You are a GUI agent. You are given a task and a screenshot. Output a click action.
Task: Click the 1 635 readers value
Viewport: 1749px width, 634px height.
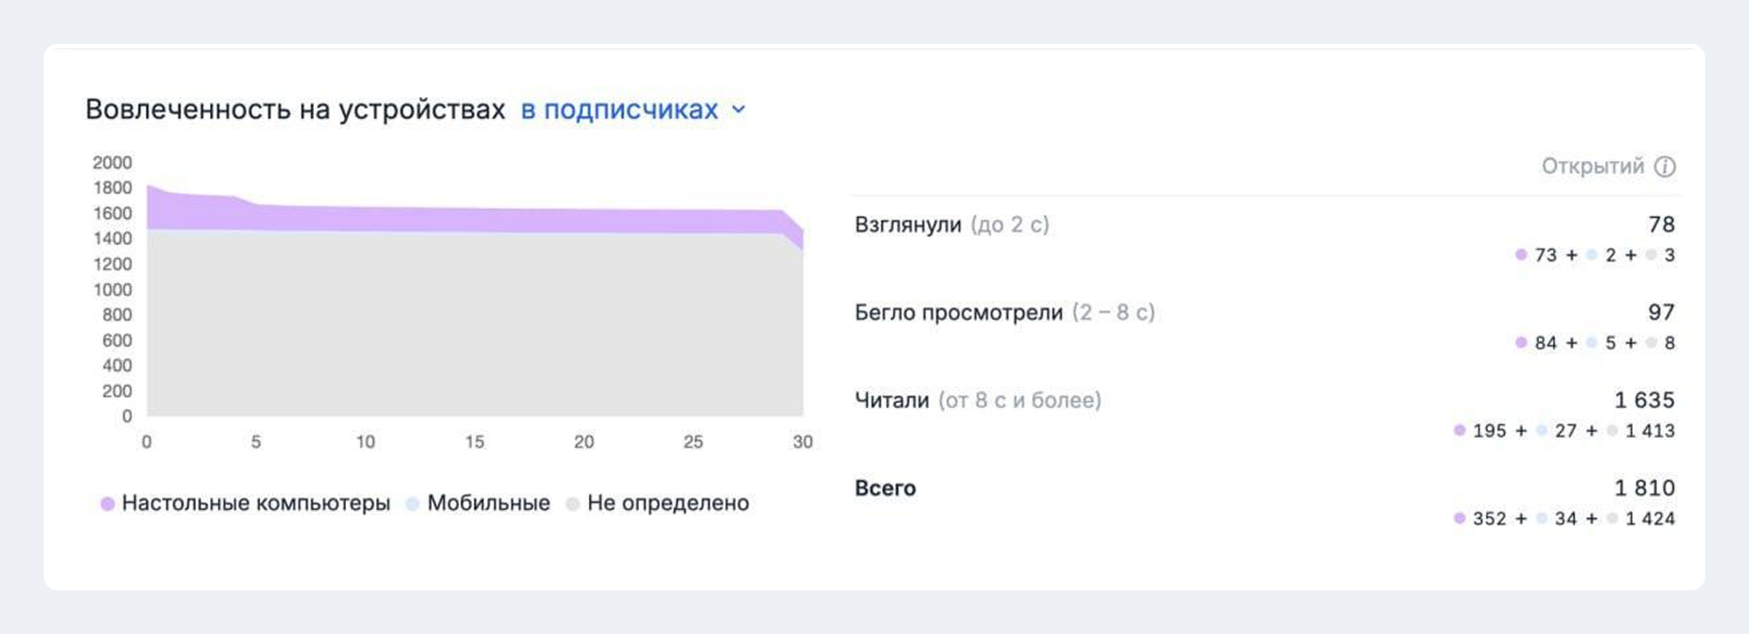(x=1644, y=400)
